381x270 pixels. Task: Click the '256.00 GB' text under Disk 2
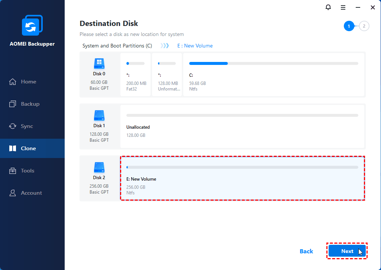[99, 186]
